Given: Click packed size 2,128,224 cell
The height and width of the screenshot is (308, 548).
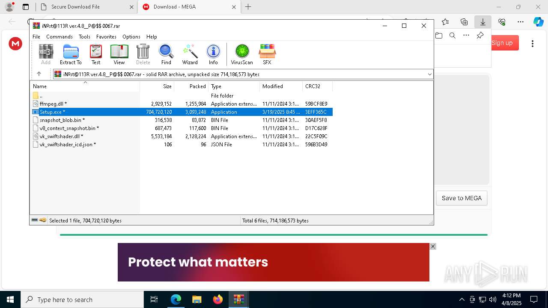Looking at the screenshot, I should click(x=196, y=136).
